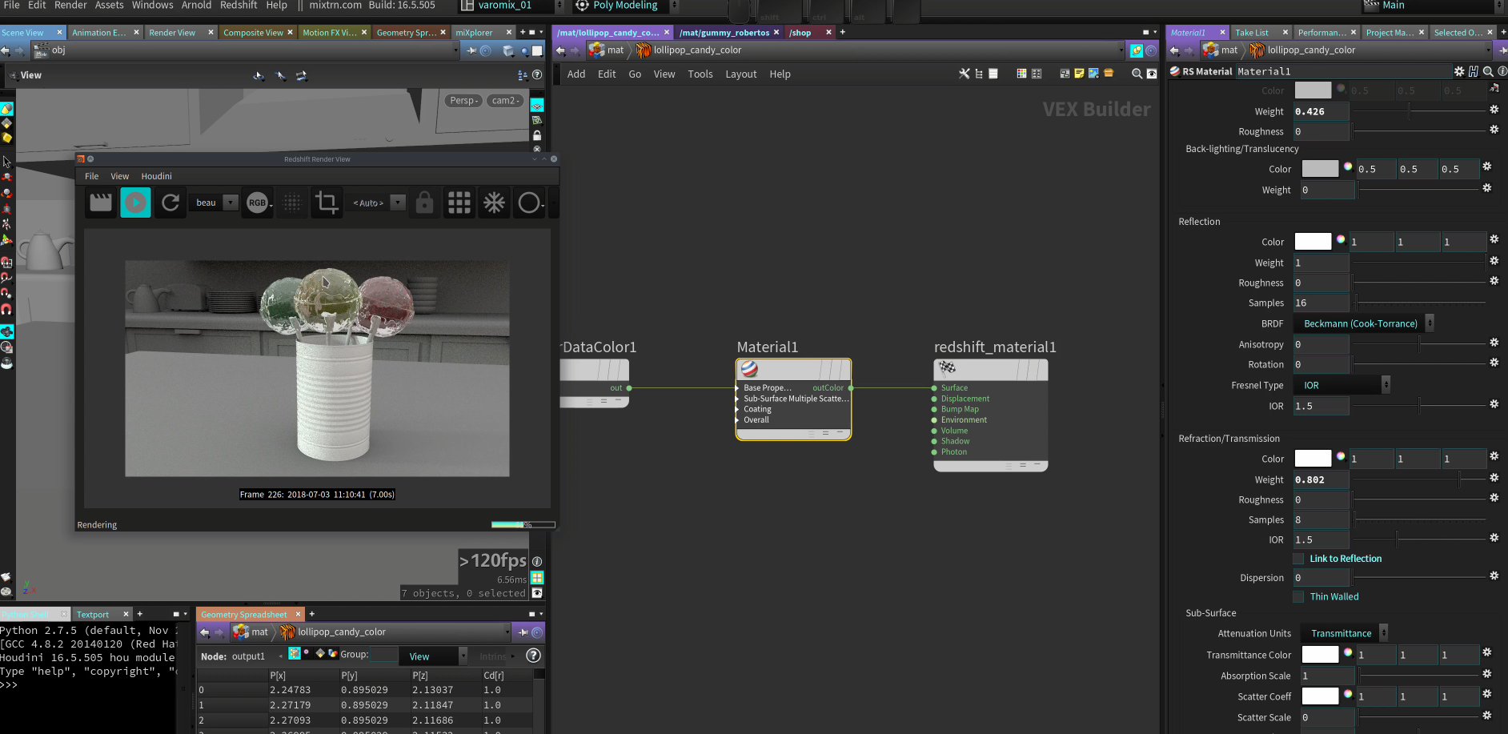Open the Reflection Color white swatch
The width and height of the screenshot is (1508, 734).
point(1313,242)
